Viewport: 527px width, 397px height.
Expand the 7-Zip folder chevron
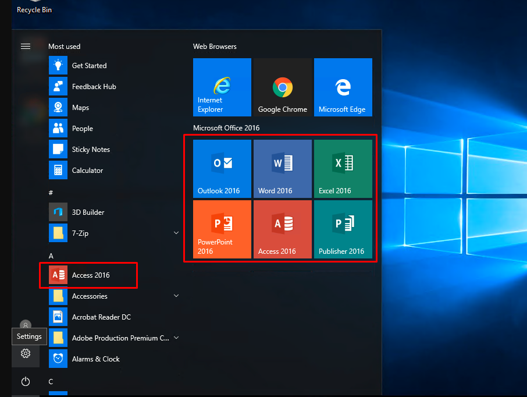176,233
